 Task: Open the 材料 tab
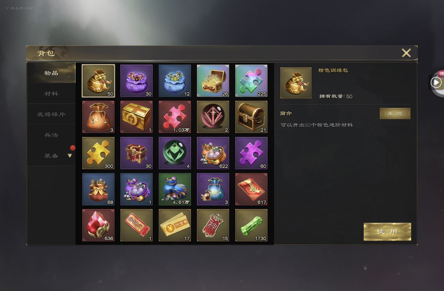[51, 94]
